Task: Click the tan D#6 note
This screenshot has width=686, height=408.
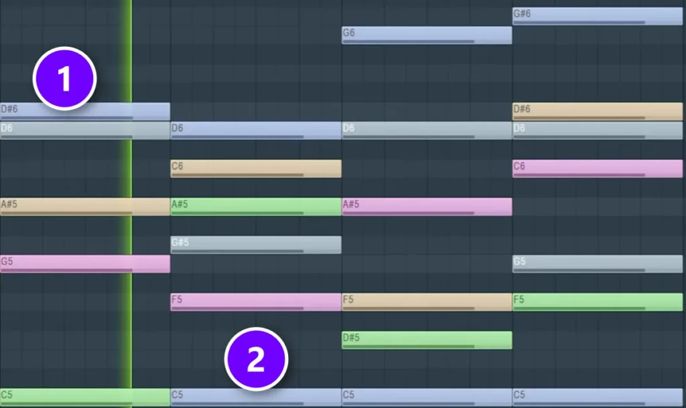Action: point(597,112)
